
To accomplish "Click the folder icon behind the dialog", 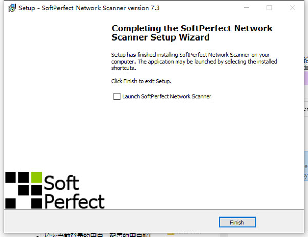I will (x=171, y=233).
